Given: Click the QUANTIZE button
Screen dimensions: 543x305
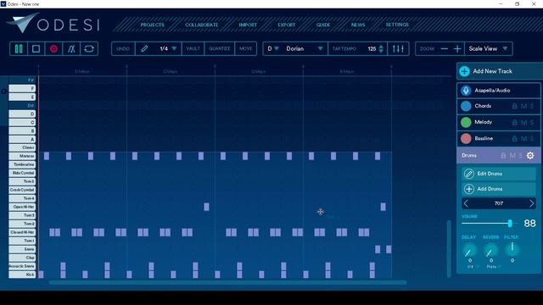Looking at the screenshot, I should tap(220, 49).
